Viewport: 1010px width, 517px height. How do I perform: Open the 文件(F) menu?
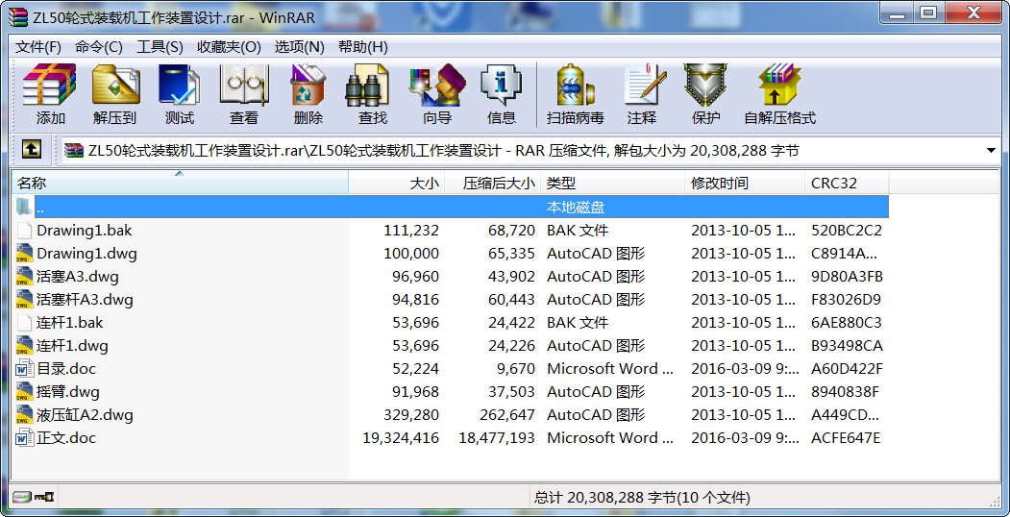coord(38,47)
